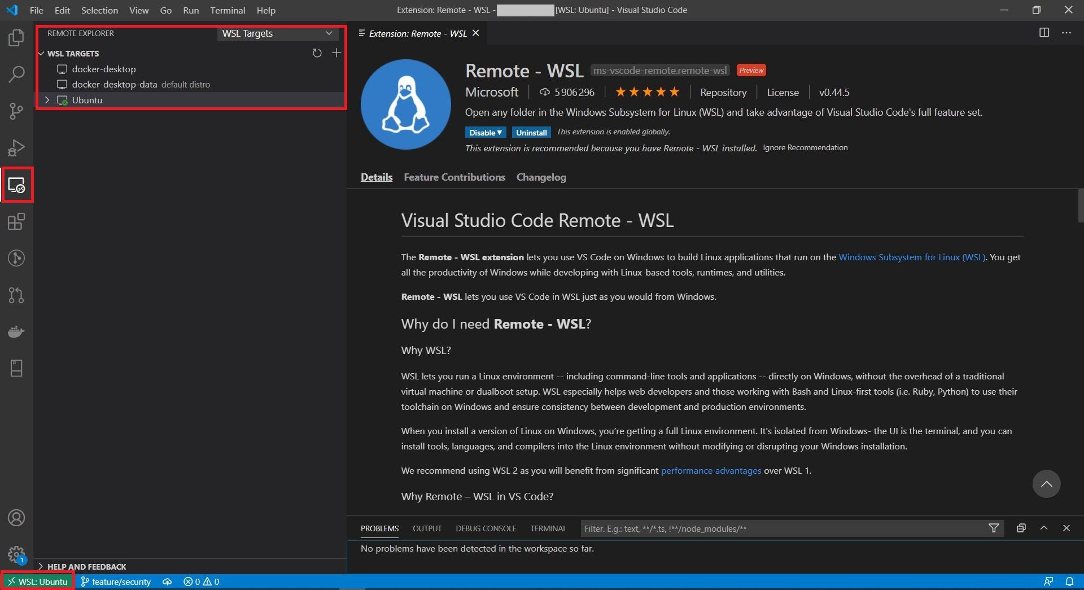Refresh the WSL Targets list
The image size is (1084, 590).
tap(317, 53)
